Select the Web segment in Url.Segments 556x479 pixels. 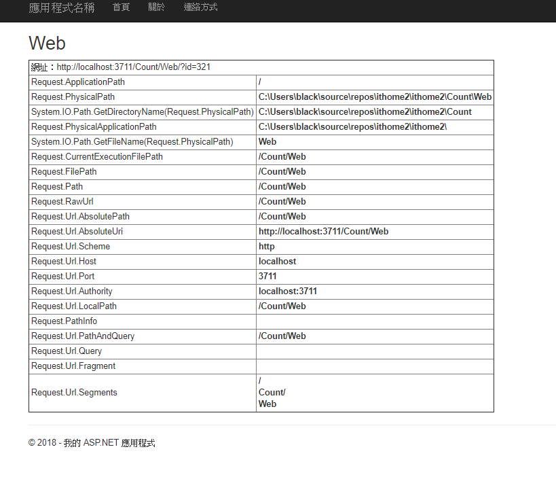click(x=267, y=404)
